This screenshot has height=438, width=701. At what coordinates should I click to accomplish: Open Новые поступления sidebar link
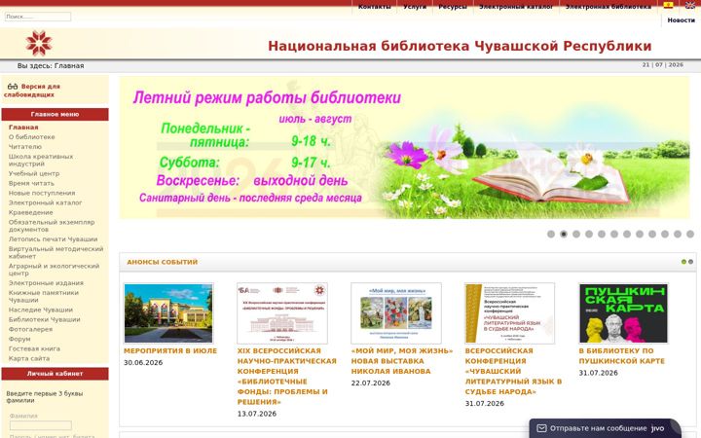[42, 193]
